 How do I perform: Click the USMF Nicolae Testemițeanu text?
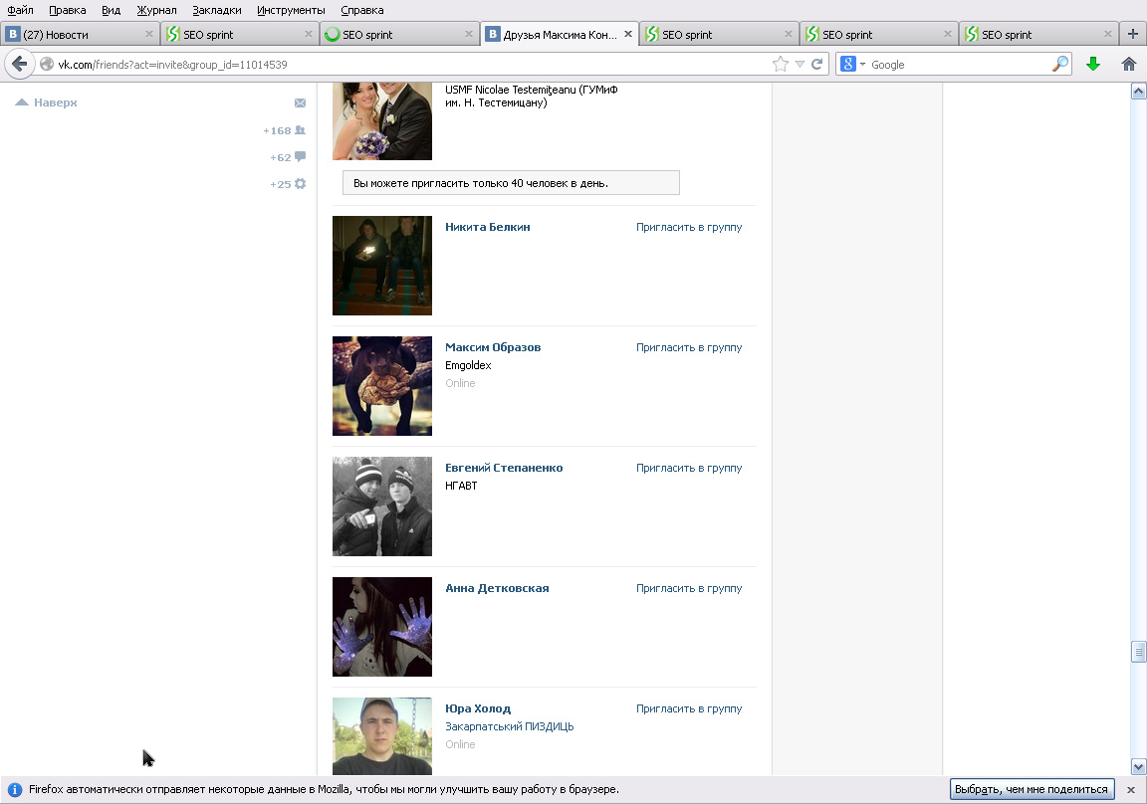(531, 96)
